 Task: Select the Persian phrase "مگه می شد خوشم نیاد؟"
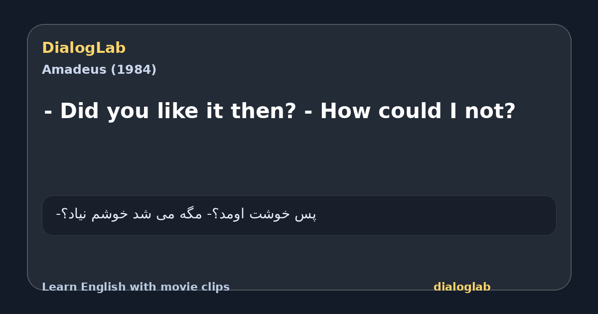coord(133,214)
